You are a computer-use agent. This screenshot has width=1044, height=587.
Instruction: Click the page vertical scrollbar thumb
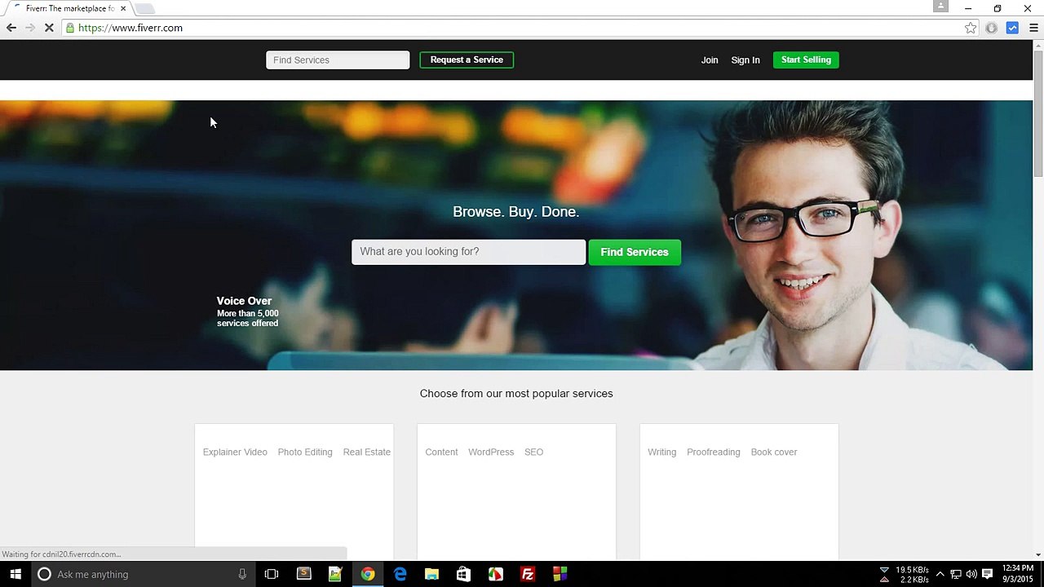click(x=1038, y=114)
